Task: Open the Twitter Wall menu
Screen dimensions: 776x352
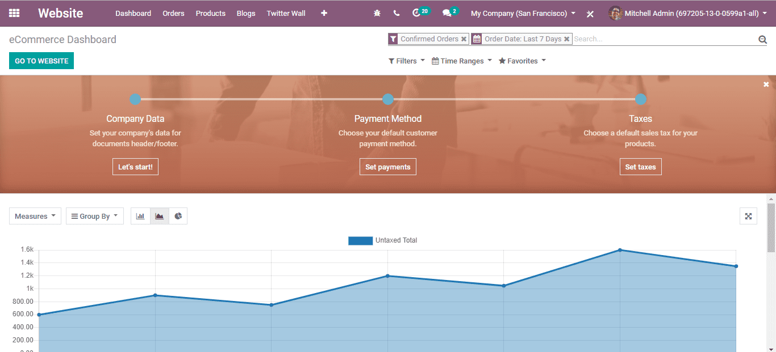Action: (x=286, y=13)
